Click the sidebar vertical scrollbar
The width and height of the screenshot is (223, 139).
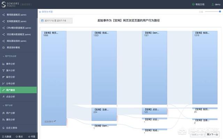tap(37, 75)
